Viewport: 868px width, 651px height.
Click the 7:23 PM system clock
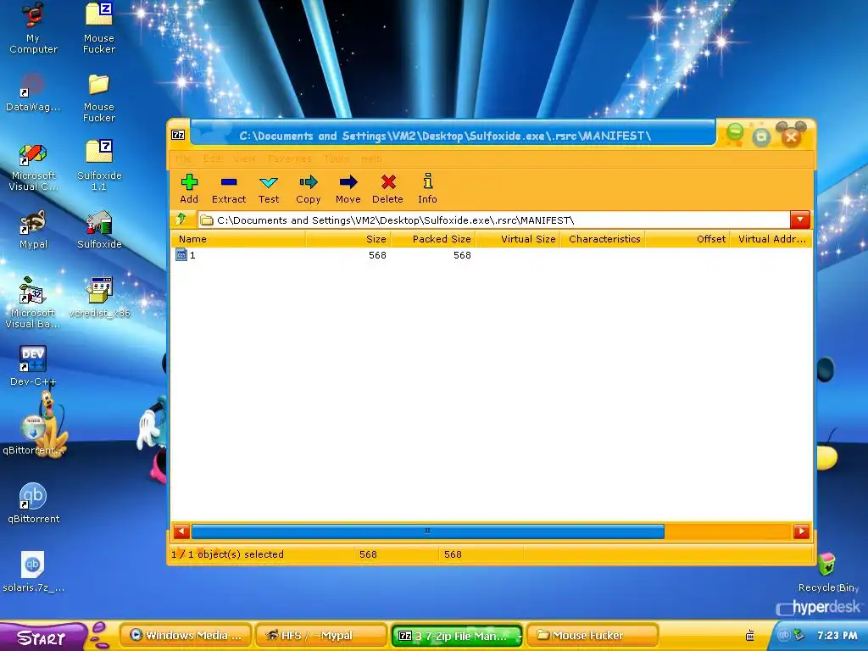click(837, 636)
